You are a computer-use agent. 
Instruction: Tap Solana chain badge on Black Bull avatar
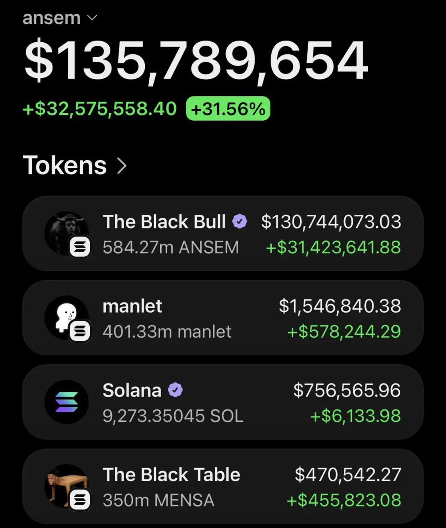click(80, 247)
